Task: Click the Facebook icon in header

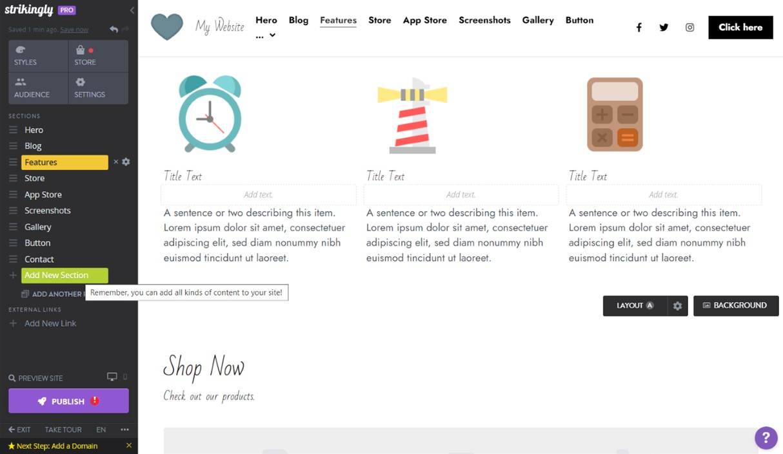Action: 639,28
